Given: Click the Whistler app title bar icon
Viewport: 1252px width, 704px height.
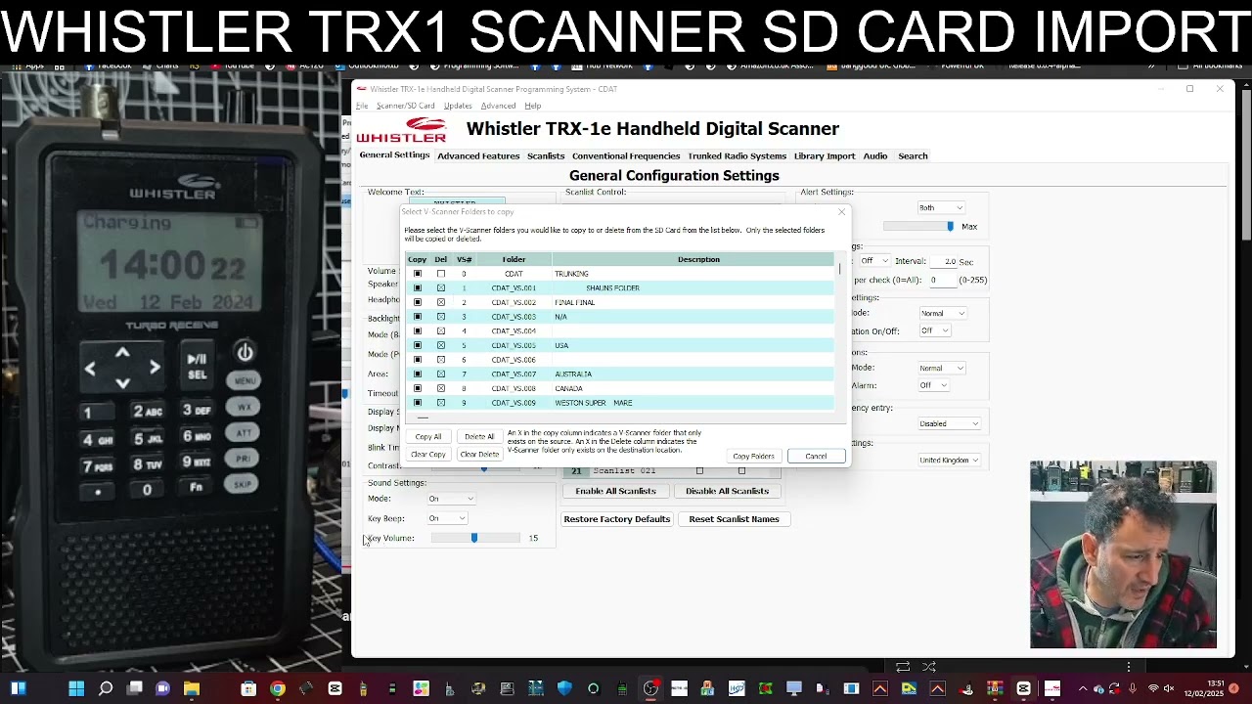Looking at the screenshot, I should [361, 89].
